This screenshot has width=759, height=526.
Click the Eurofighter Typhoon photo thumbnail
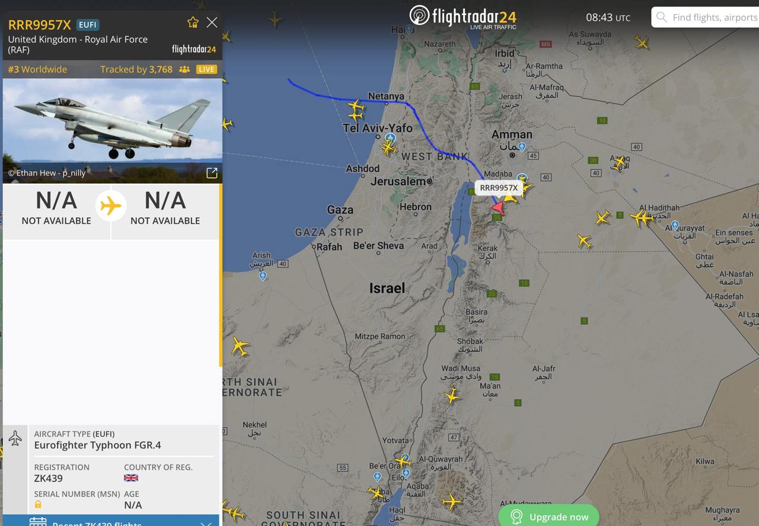[113, 131]
